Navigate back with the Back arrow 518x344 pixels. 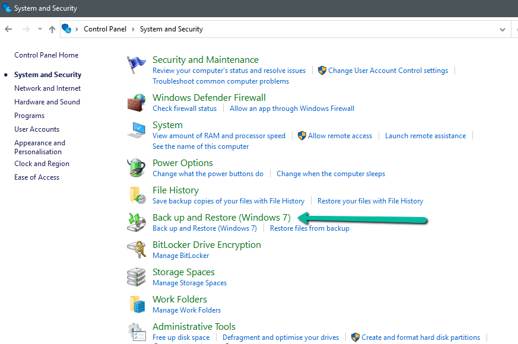tap(9, 29)
